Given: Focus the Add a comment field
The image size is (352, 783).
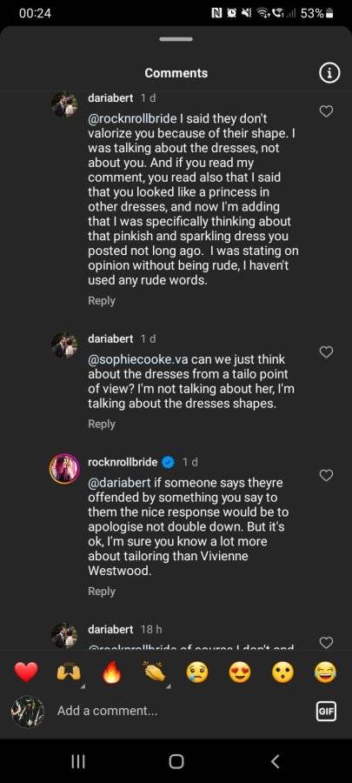Looking at the screenshot, I should click(x=180, y=711).
